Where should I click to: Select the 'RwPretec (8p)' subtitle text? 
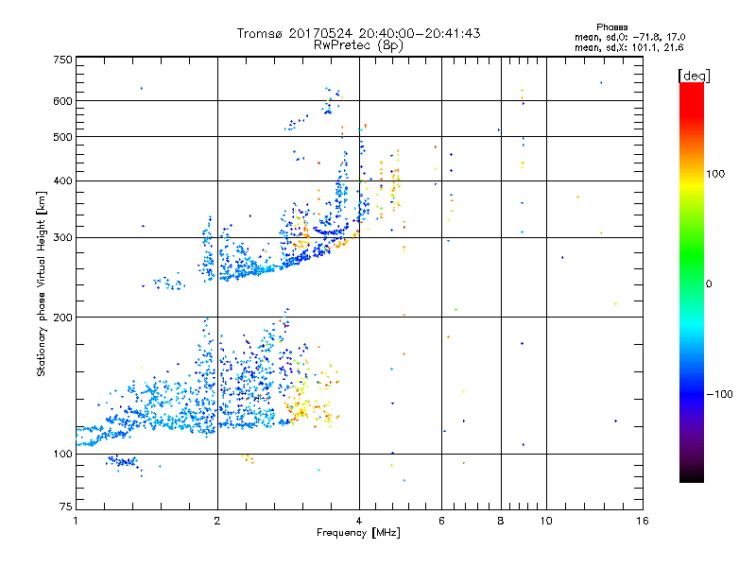[358, 45]
